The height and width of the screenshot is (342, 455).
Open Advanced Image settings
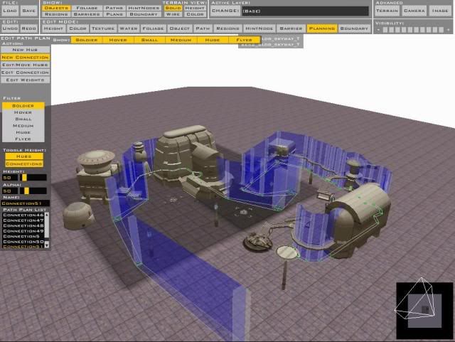click(440, 11)
